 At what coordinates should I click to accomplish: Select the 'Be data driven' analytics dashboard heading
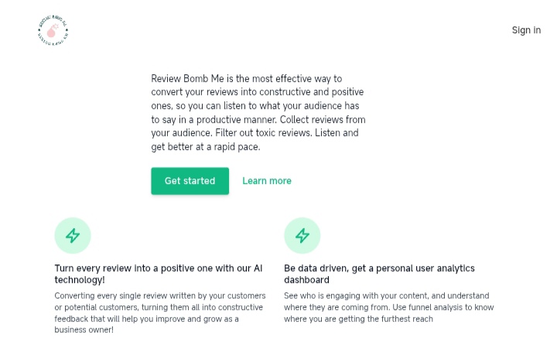379,274
